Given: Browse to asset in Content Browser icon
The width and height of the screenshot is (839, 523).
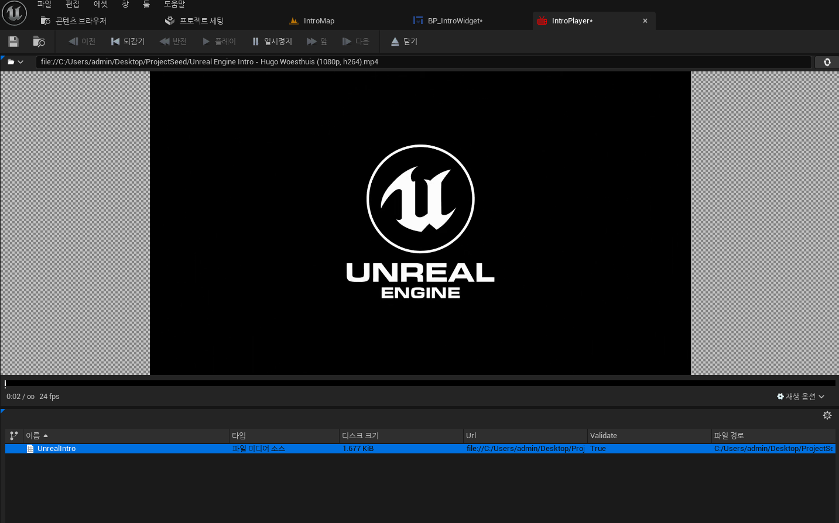Looking at the screenshot, I should point(39,42).
